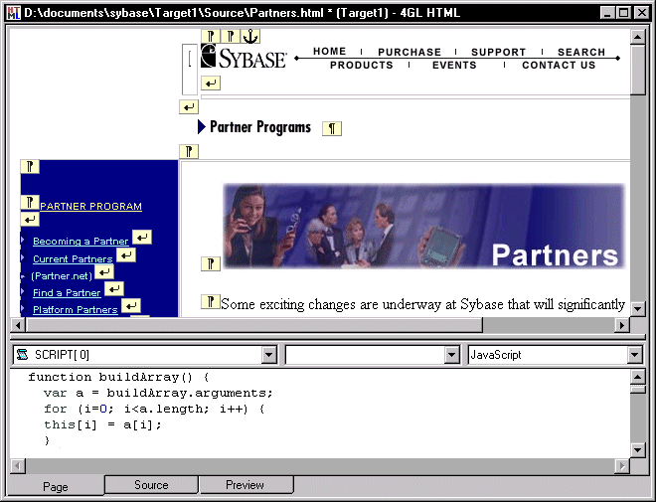656x502 pixels.
Task: Switch to the Source tab
Action: 151,485
